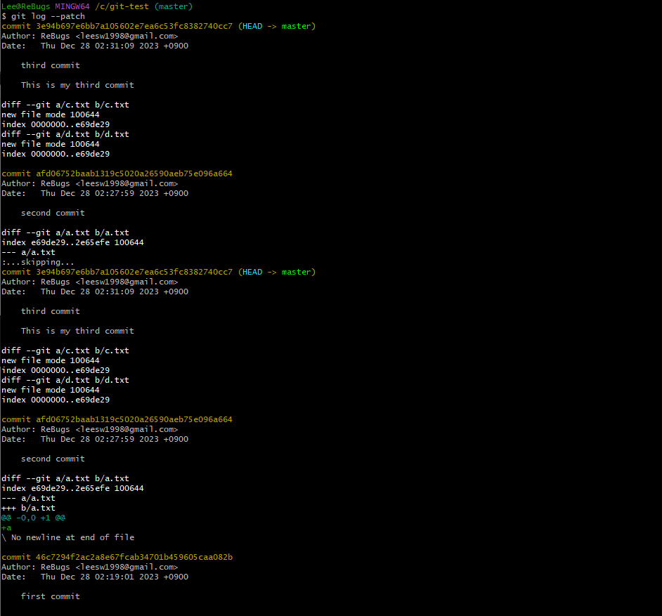
Task: Click the '@@ -0,0 +1 @@' hunk header
Action: click(33, 518)
